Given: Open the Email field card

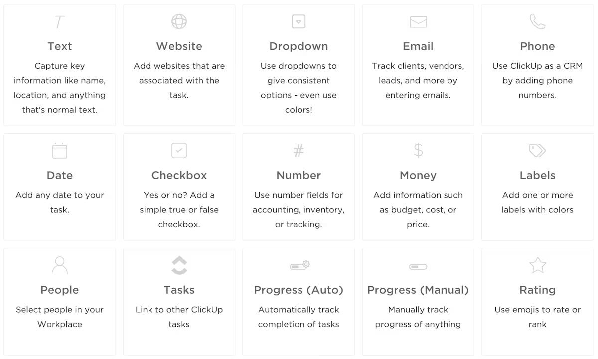Looking at the screenshot, I should tap(418, 65).
